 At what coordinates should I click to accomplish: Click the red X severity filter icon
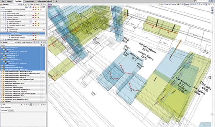click(41, 7)
